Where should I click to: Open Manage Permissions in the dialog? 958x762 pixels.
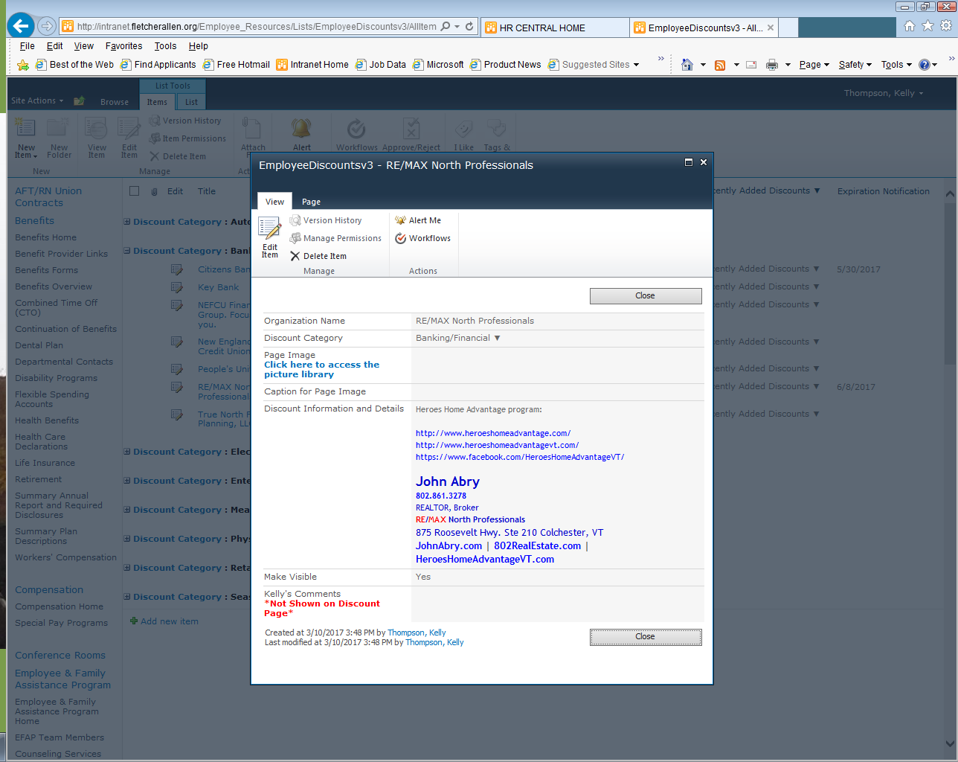[x=335, y=238]
